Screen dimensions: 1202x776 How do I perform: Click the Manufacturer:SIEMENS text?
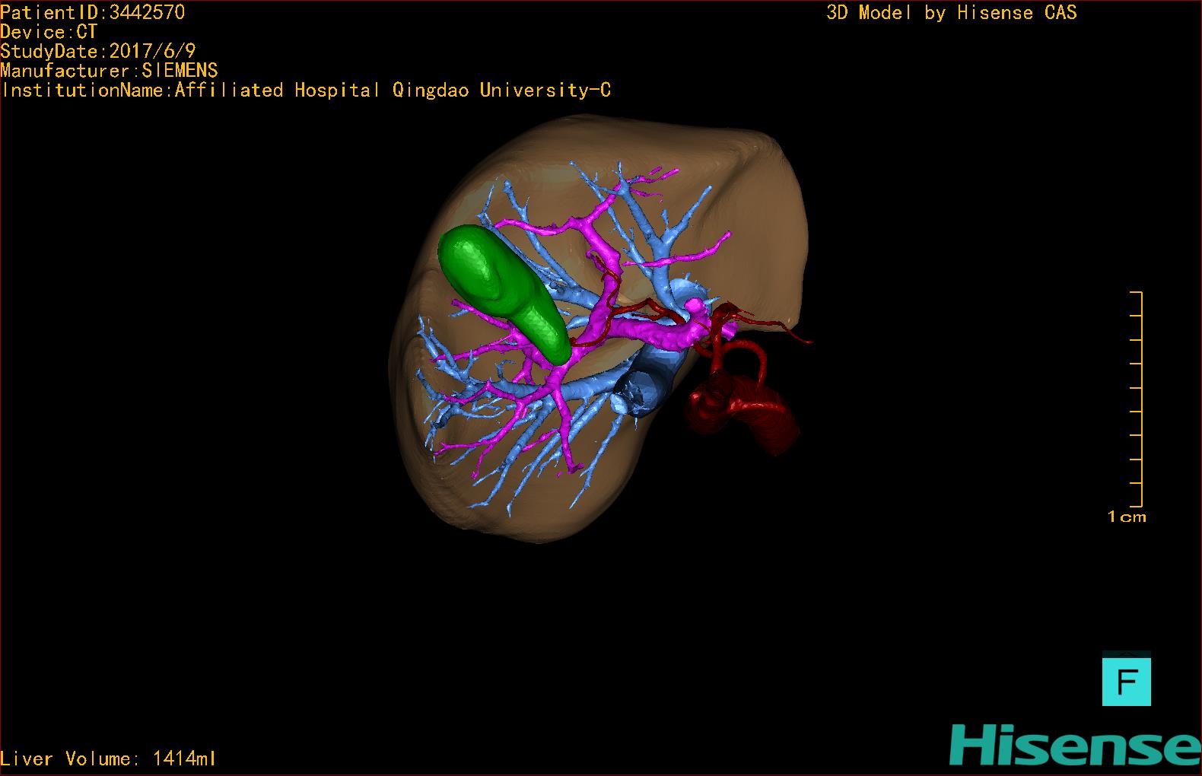click(x=109, y=71)
